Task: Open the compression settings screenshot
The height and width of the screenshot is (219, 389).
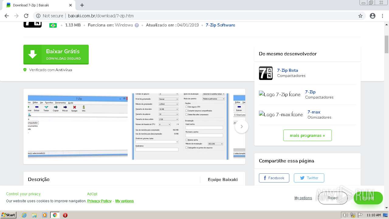Action: coord(181,127)
